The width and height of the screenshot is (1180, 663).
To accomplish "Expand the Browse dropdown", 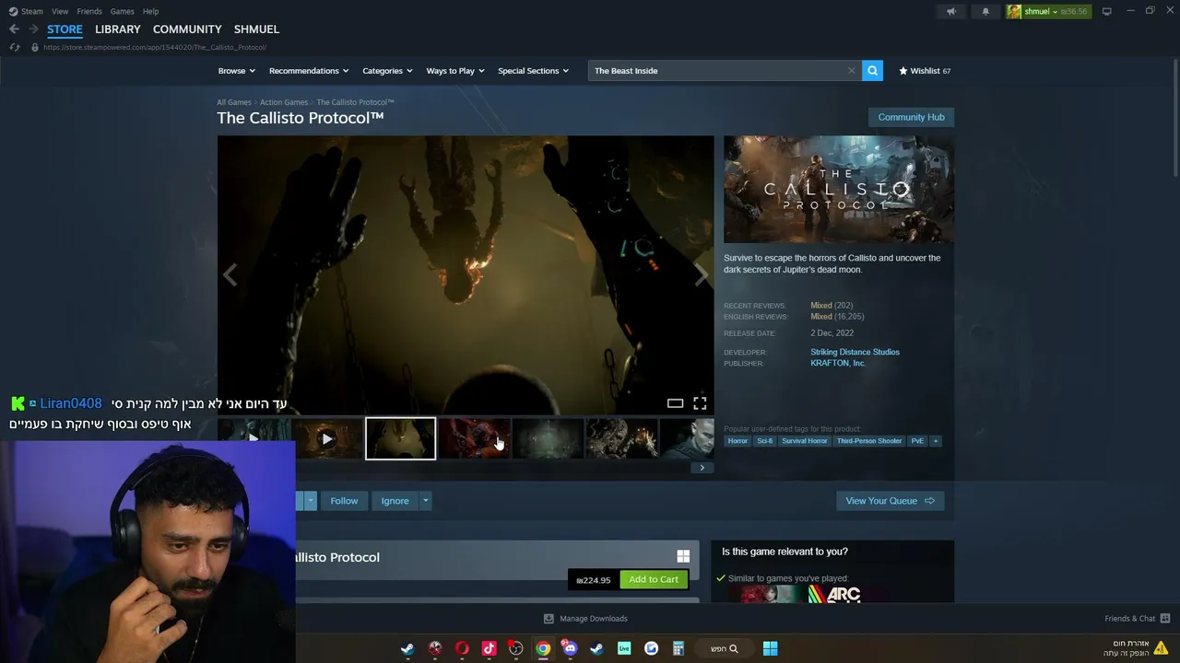I will pyautogui.click(x=236, y=71).
